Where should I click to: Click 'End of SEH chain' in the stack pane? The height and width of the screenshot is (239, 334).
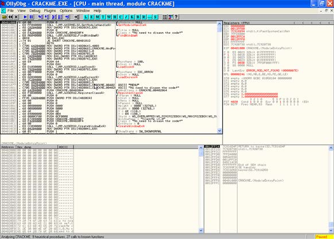[x=252, y=165]
